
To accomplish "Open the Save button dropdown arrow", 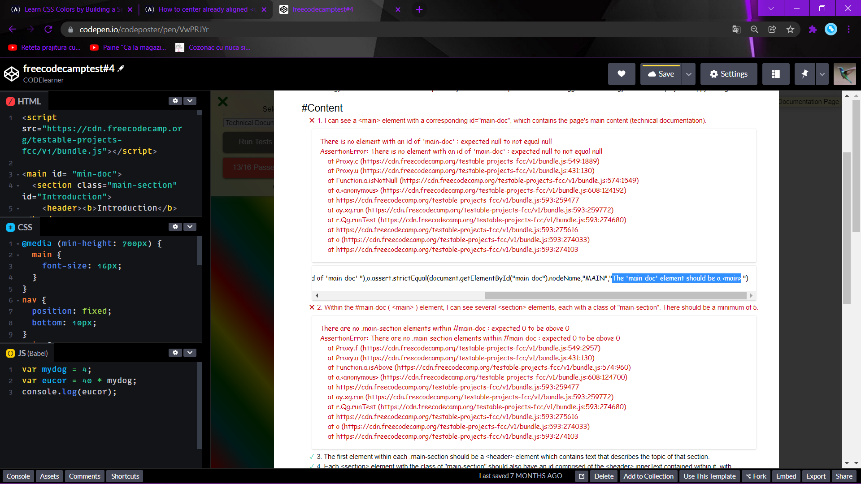I will point(688,73).
